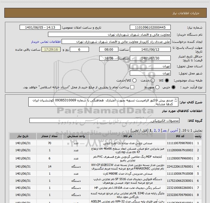Click the SF 5516 photocopier item name

point(128,181)
